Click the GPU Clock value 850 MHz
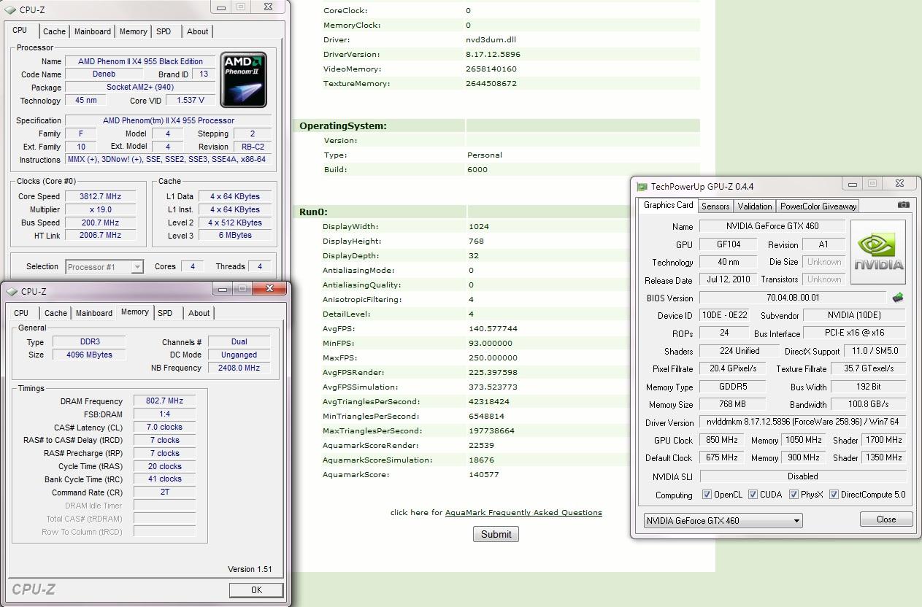The height and width of the screenshot is (607, 922). click(x=721, y=440)
